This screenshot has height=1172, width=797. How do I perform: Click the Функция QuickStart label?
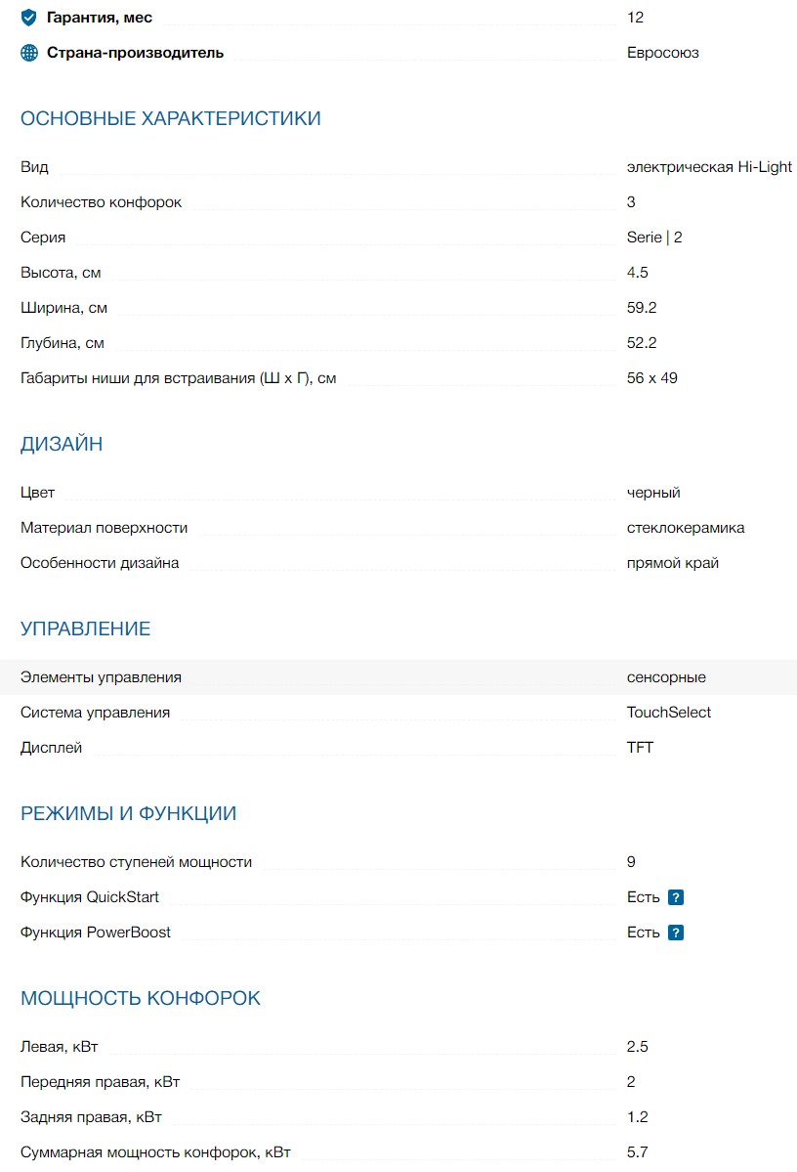[90, 897]
